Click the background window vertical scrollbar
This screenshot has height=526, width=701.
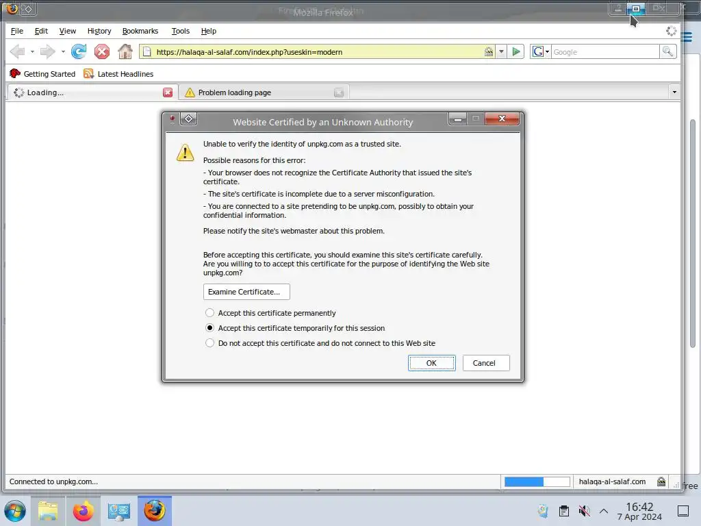pyautogui.click(x=693, y=233)
